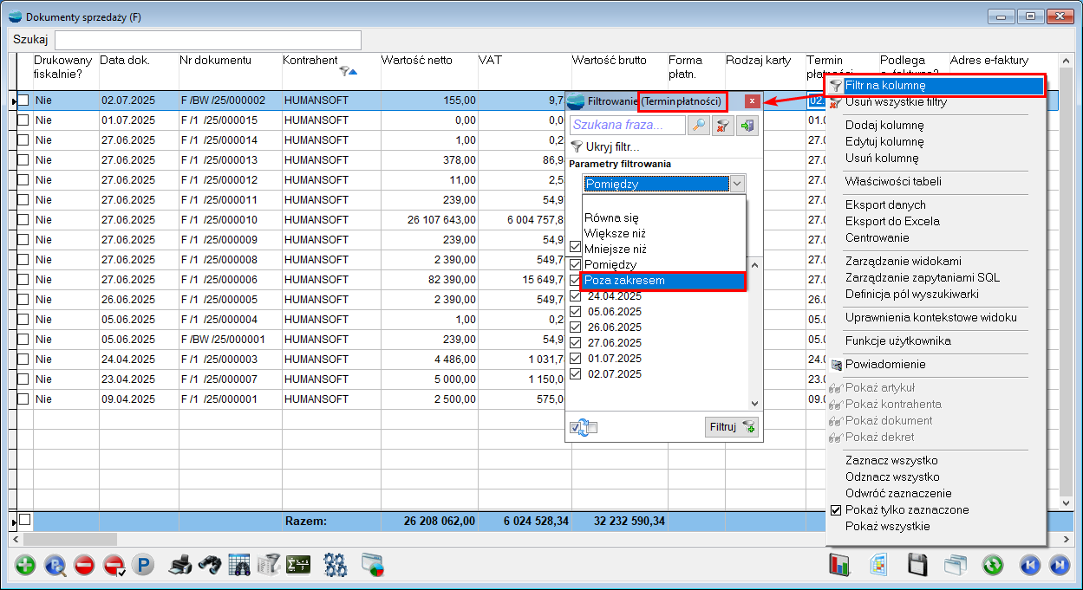Image resolution: width=1083 pixels, height=590 pixels.
Task: Click the blue P button icon
Action: (142, 566)
